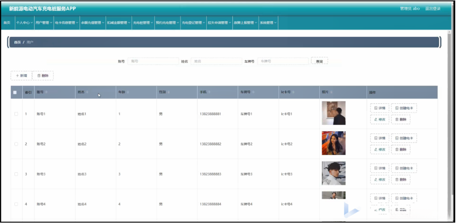The width and height of the screenshot is (457, 223).
Task: View 详情 for row 账号2
Action: coord(380,138)
